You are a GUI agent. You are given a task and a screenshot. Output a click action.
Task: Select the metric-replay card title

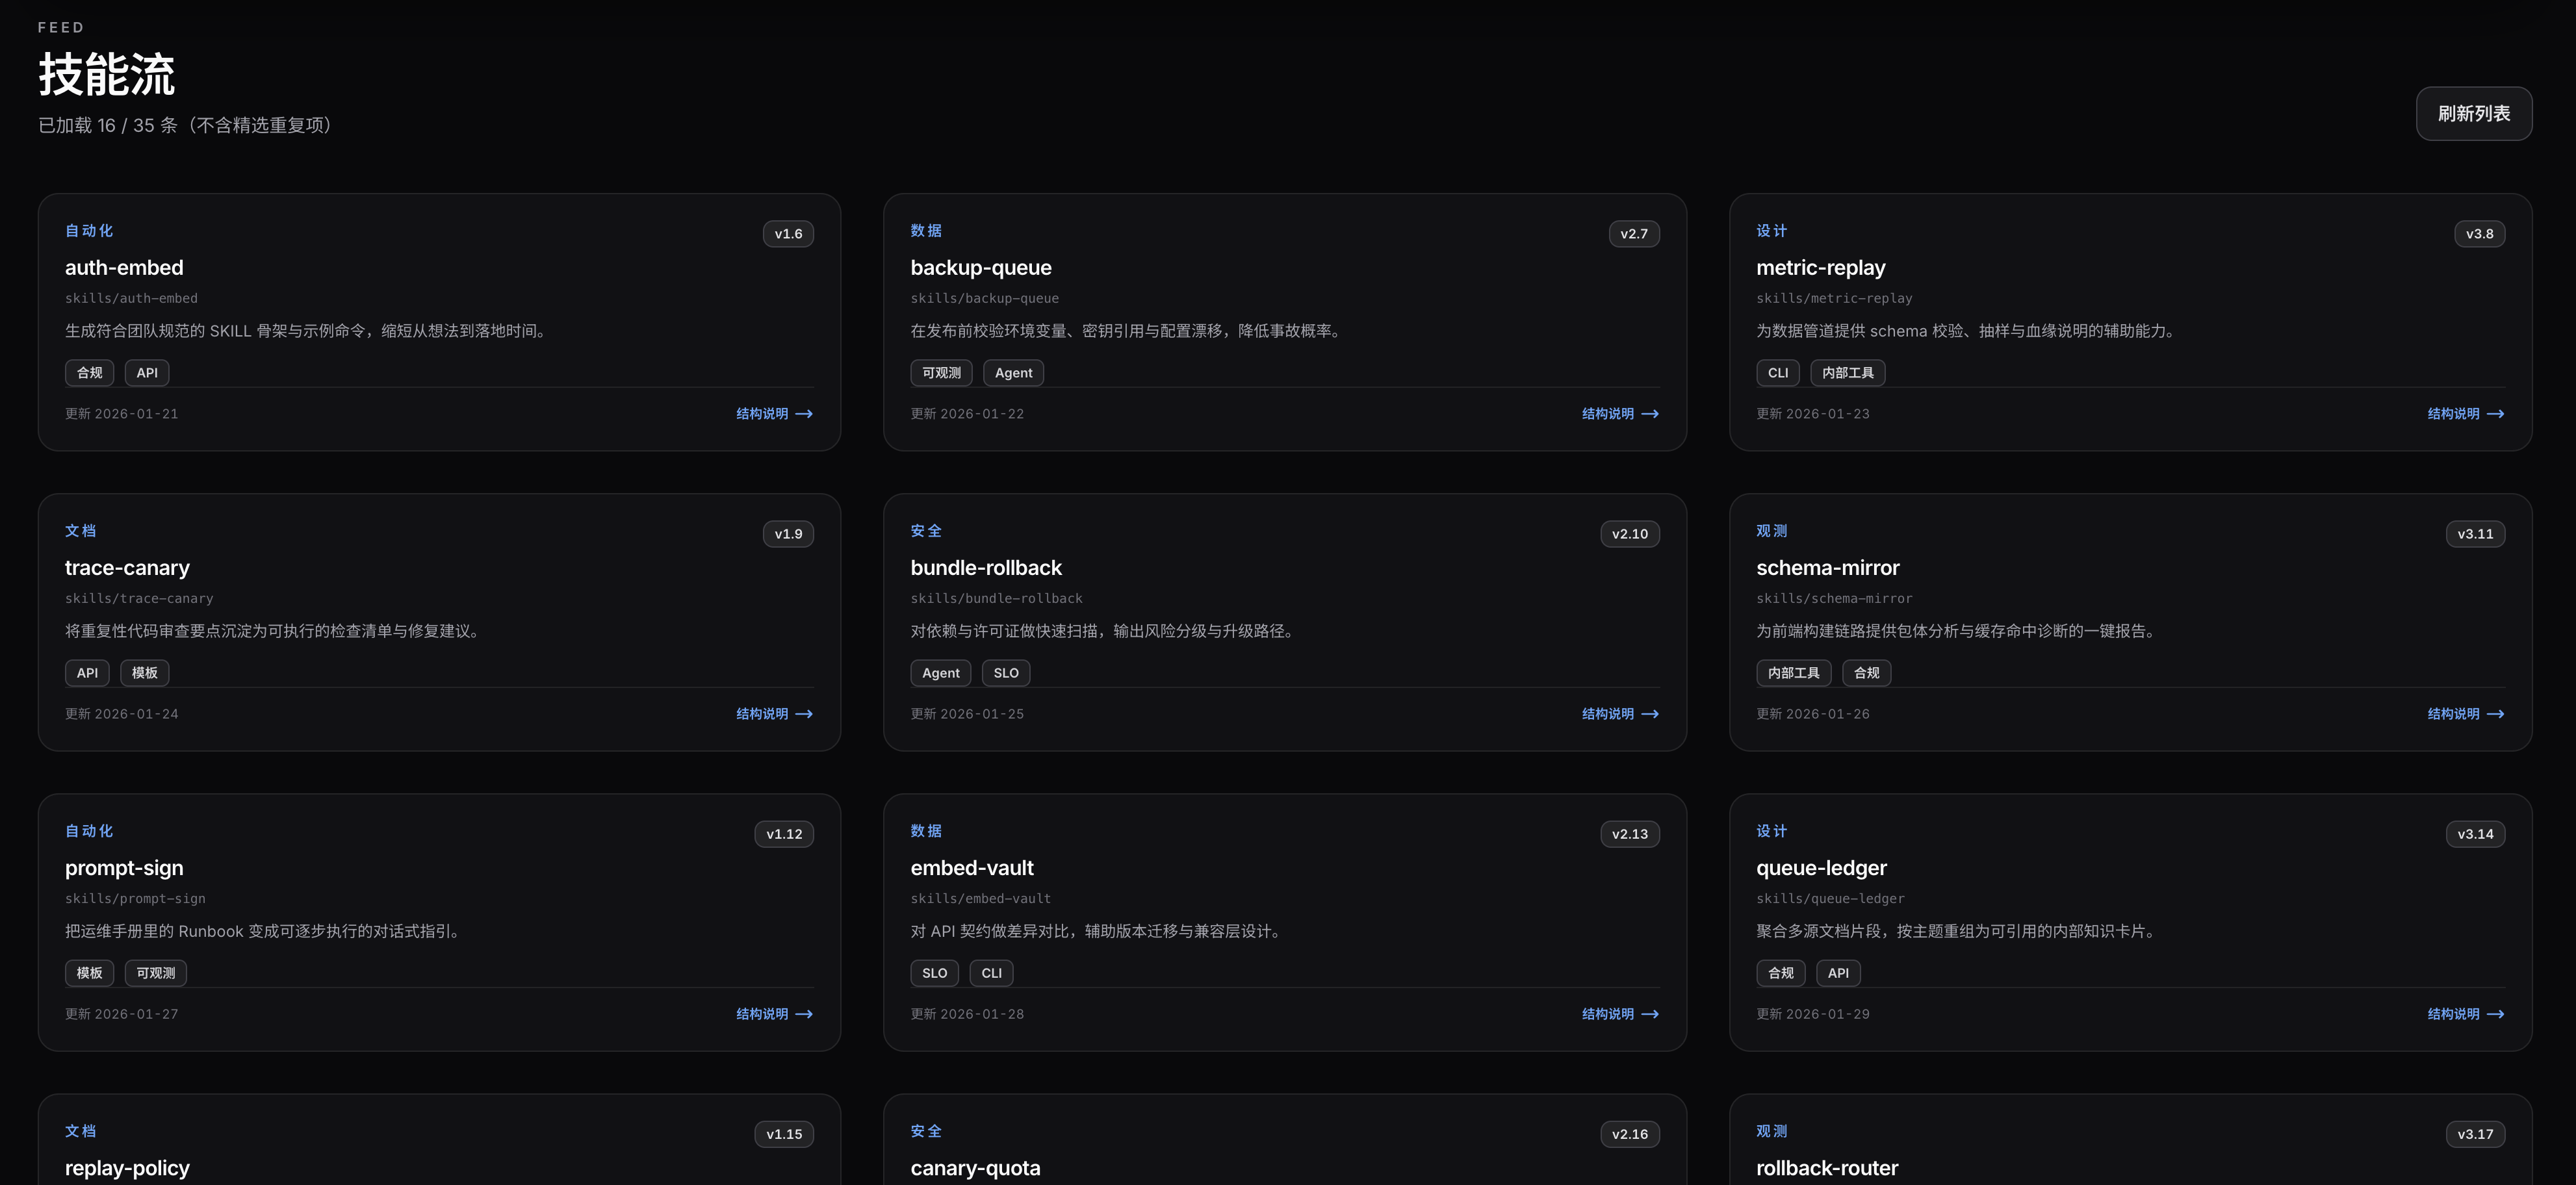click(x=1821, y=268)
